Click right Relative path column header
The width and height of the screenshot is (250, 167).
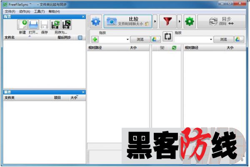(x=205, y=48)
